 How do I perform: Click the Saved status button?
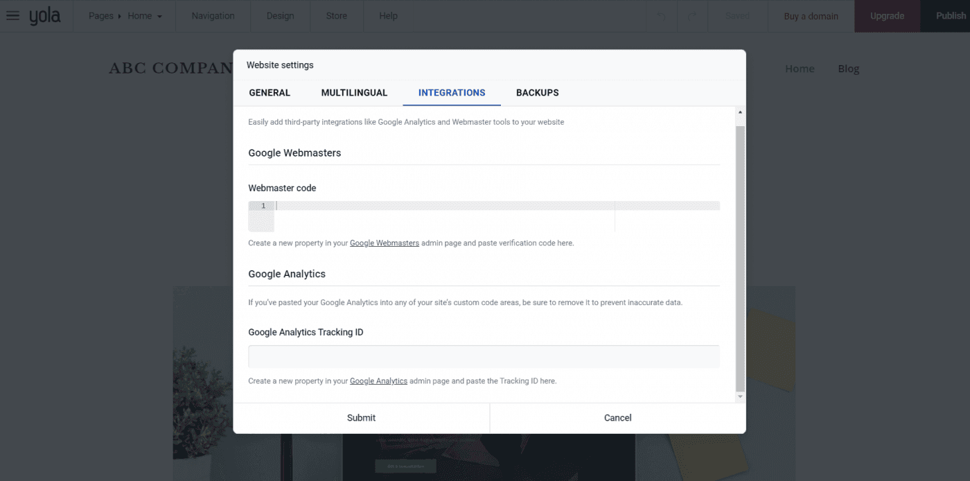pyautogui.click(x=737, y=16)
